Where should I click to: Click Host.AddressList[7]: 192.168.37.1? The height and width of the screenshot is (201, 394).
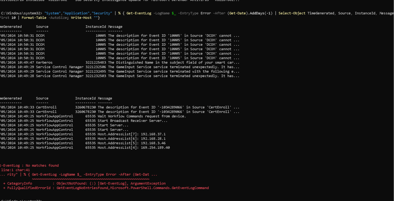(x=132, y=134)
